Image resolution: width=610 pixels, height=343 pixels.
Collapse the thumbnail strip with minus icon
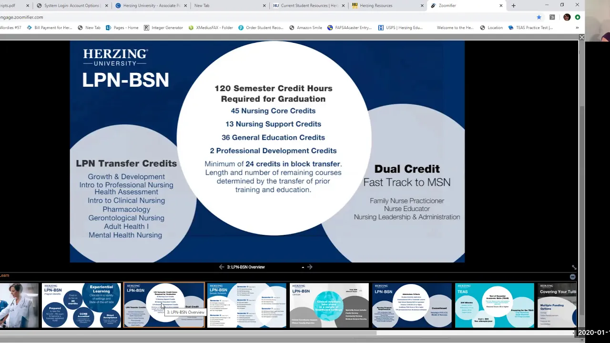[x=572, y=277]
